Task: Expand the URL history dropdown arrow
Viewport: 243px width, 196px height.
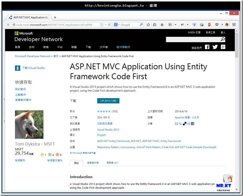Action: pos(105,25)
